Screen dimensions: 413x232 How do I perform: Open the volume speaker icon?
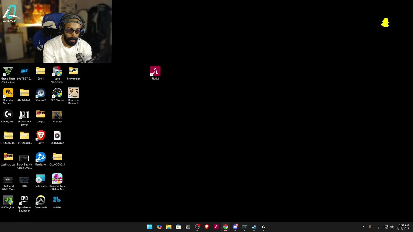tap(392, 227)
